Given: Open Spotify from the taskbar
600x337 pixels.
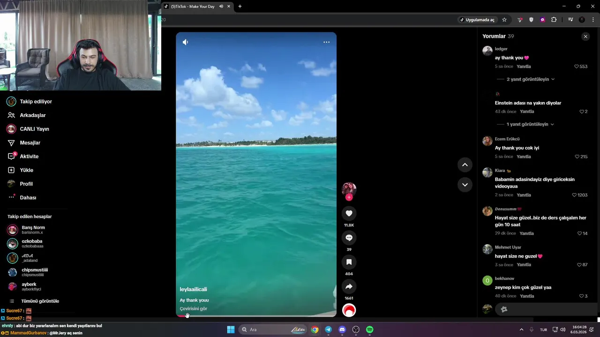Looking at the screenshot, I should pos(369,330).
